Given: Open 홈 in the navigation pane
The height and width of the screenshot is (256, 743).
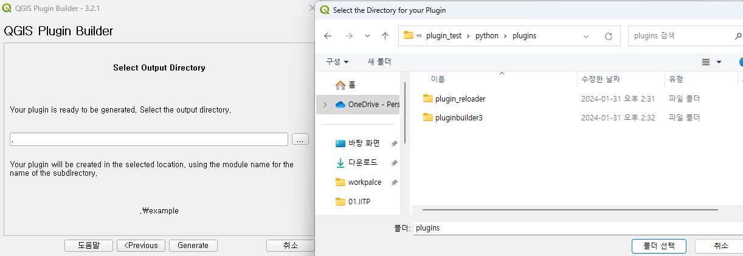Looking at the screenshot, I should tap(346, 85).
